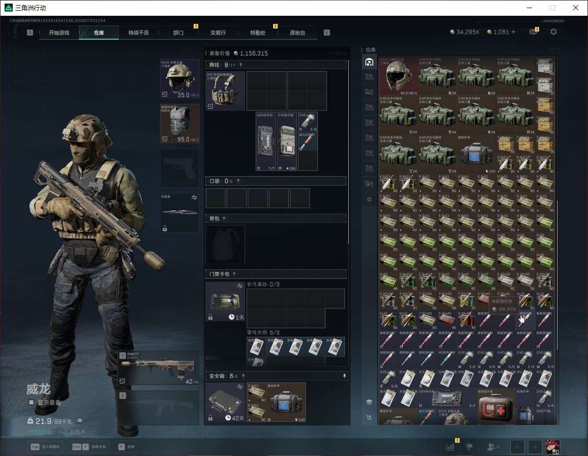
Task: Open the 部门 tab
Action: click(178, 33)
